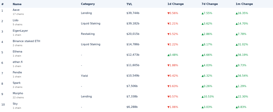Select the EigenLayer protocol name
Image resolution: width=273 pixels, height=112 pixels.
point(20,31)
